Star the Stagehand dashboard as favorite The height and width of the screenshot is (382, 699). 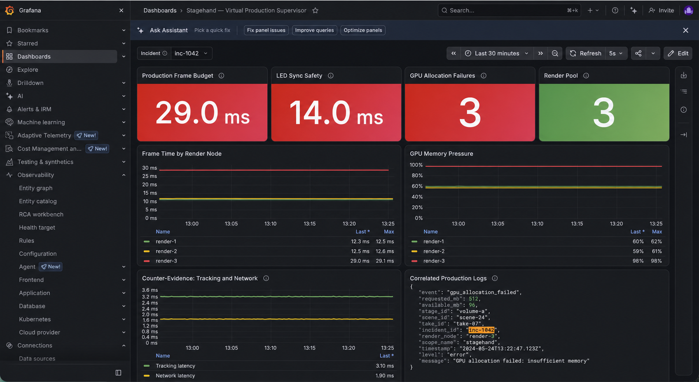point(315,10)
